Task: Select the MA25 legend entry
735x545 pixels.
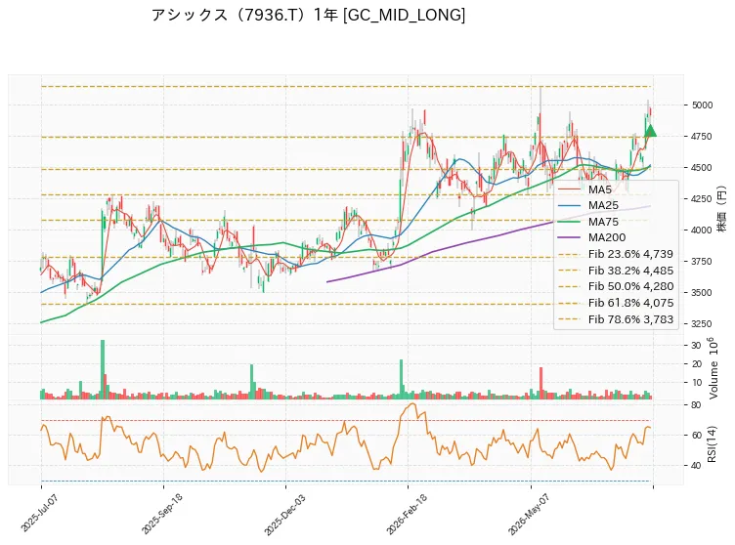Action: click(588, 205)
